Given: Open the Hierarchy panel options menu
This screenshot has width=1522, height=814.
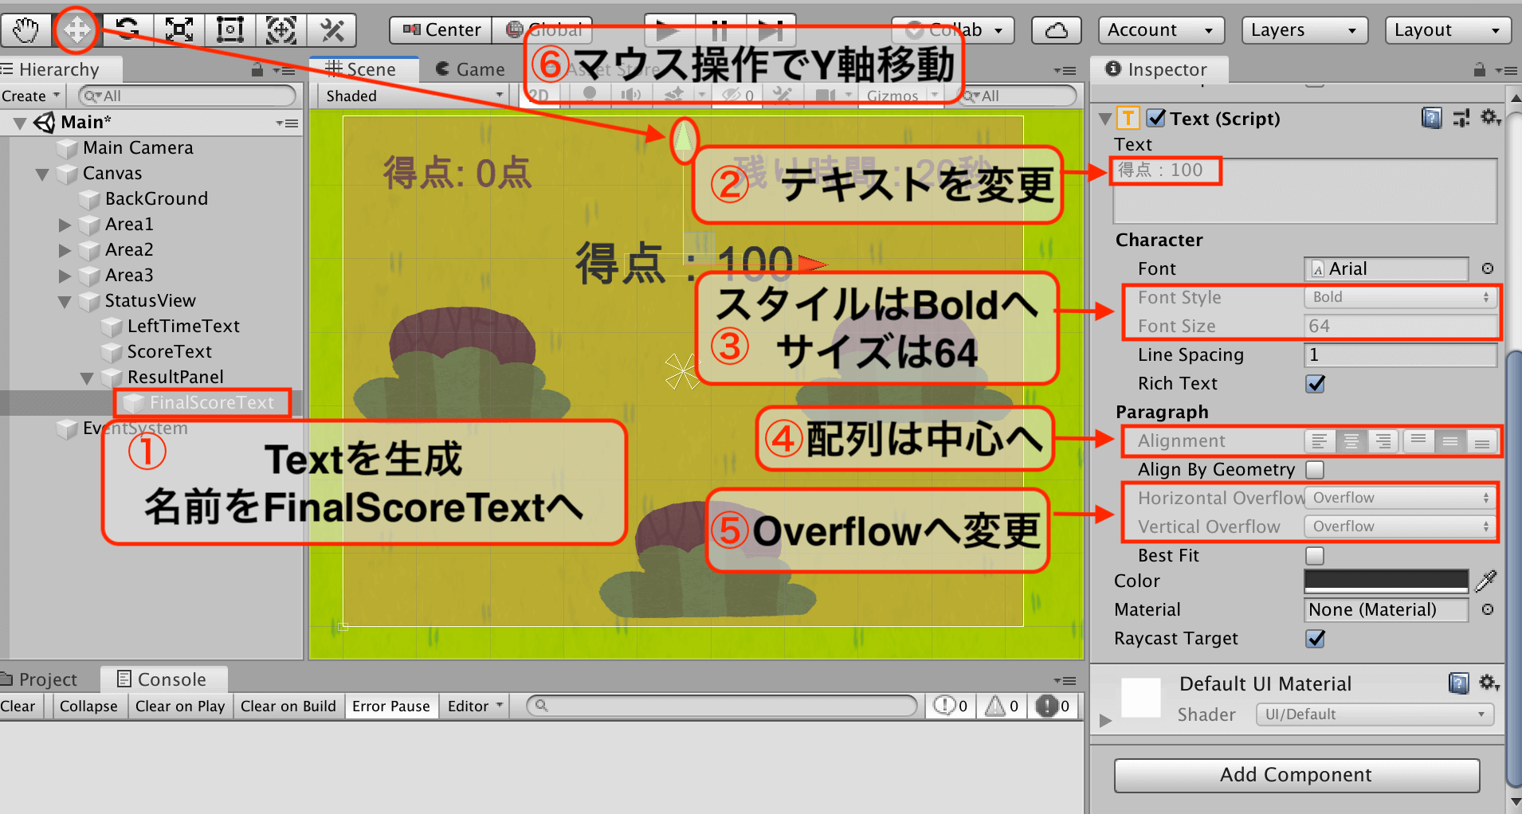Looking at the screenshot, I should coord(284,70).
